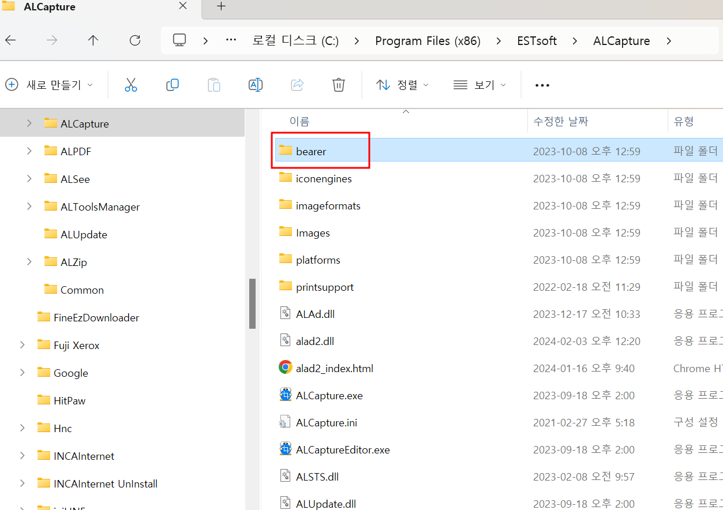The height and width of the screenshot is (510, 723).
Task: Expand the INCAInternet UnInstall tree node
Action: tap(22, 483)
